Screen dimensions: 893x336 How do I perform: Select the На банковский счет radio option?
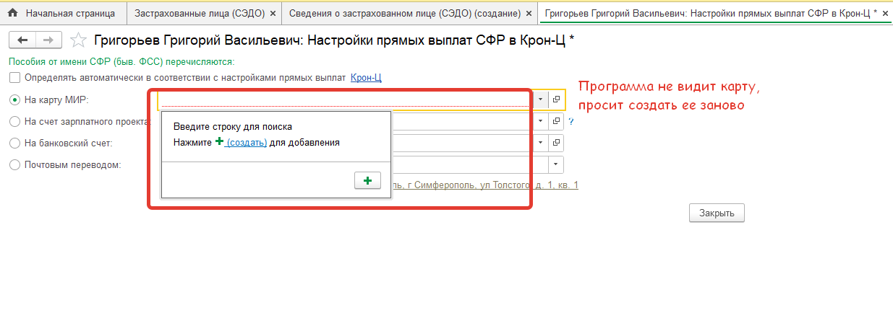[15, 143]
